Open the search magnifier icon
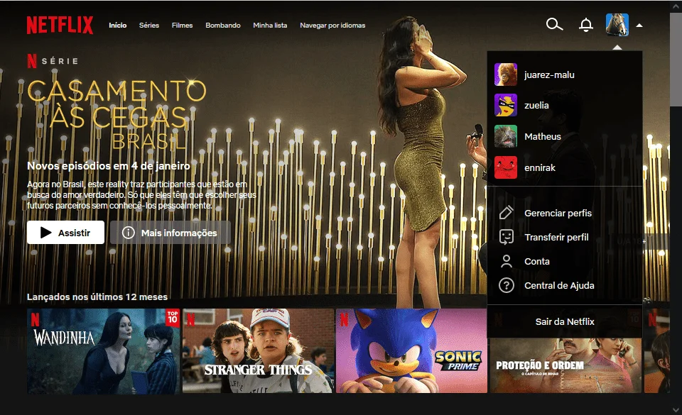This screenshot has height=415, width=682. click(554, 24)
